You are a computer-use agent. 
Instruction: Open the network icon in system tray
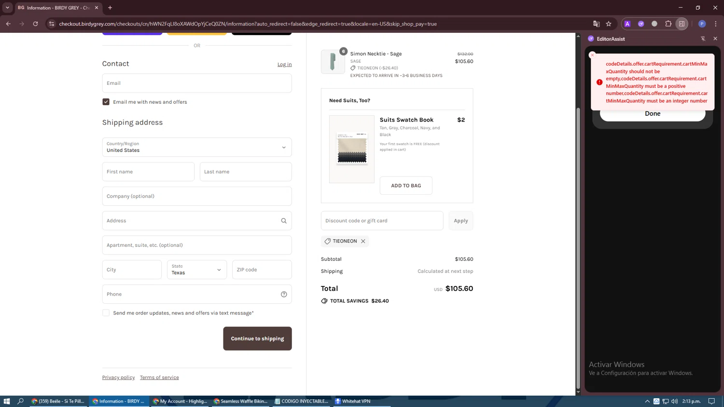click(x=666, y=401)
